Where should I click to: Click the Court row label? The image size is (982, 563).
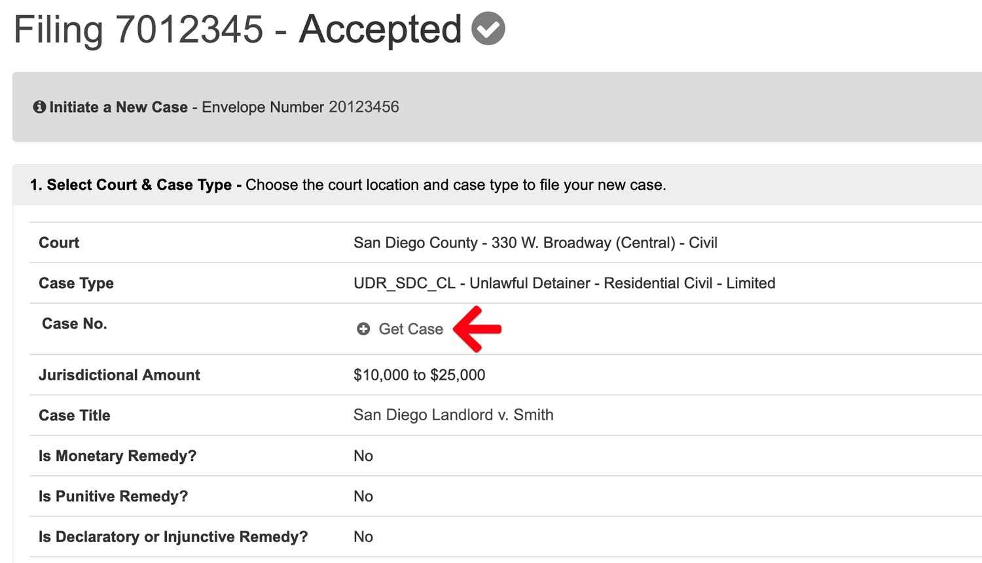click(59, 243)
